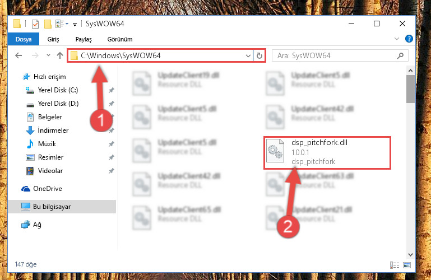Go up one folder level

(x=60, y=56)
